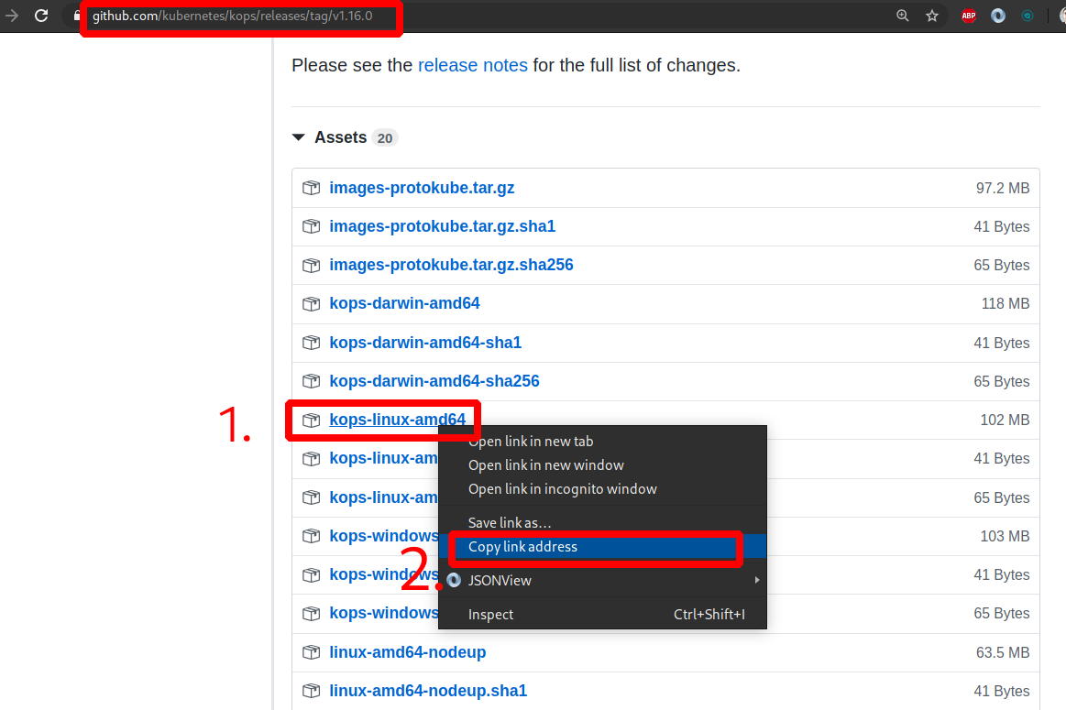Click the github.com URL in address bar

click(233, 16)
